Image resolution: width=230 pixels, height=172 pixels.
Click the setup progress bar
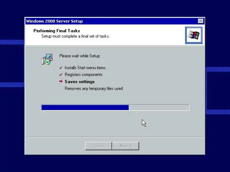point(115,107)
